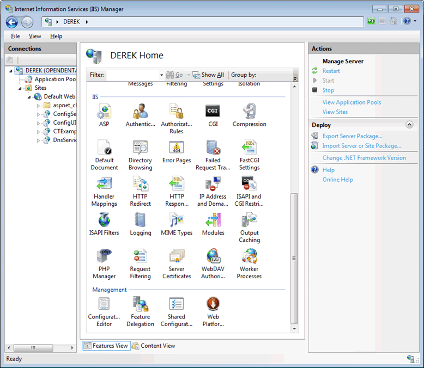Click Online Help link
The image size is (424, 368).
click(337, 180)
